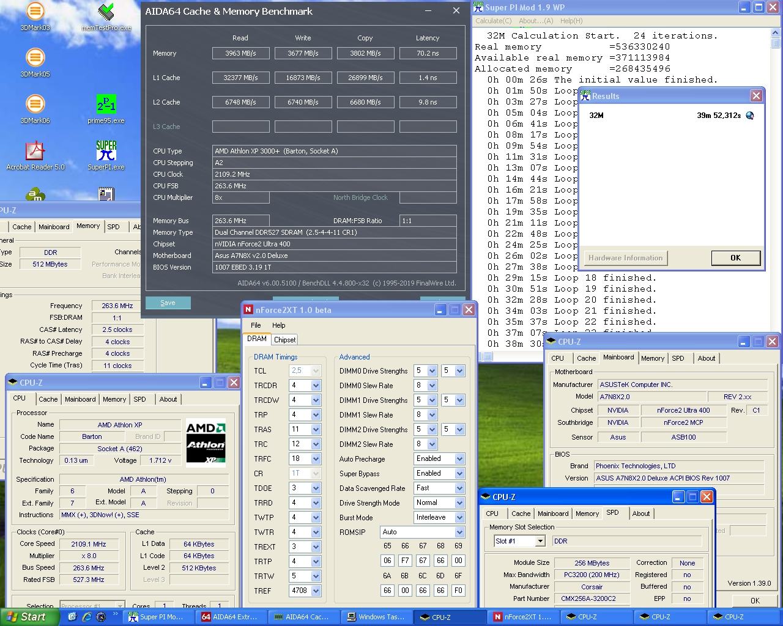This screenshot has height=626, width=783.
Task: Open the 3DMark05 desktop icon
Action: (35, 64)
